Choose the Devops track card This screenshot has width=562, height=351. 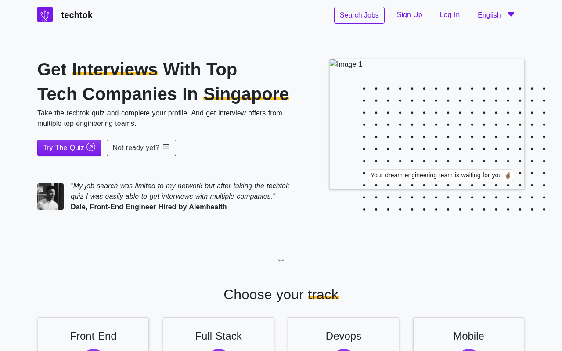pyautogui.click(x=343, y=334)
